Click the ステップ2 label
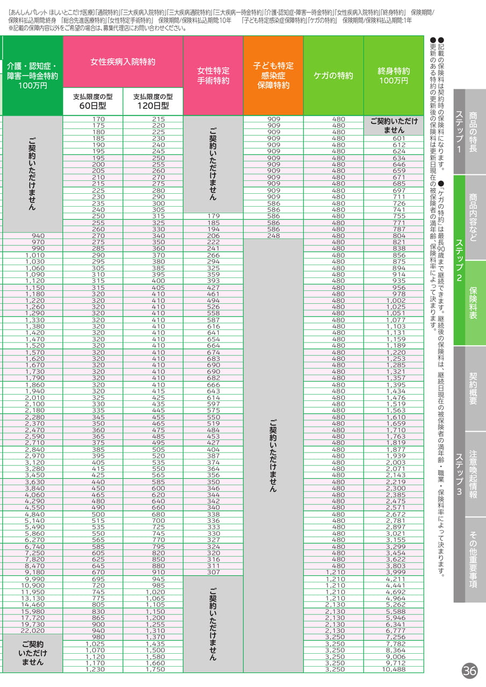This screenshot has width=486, height=687. tap(459, 260)
